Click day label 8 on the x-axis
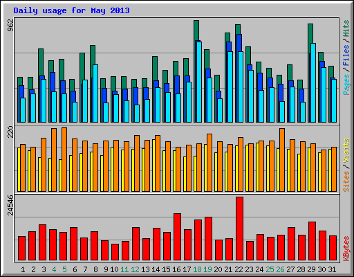This screenshot has height=277, width=354. point(95,269)
